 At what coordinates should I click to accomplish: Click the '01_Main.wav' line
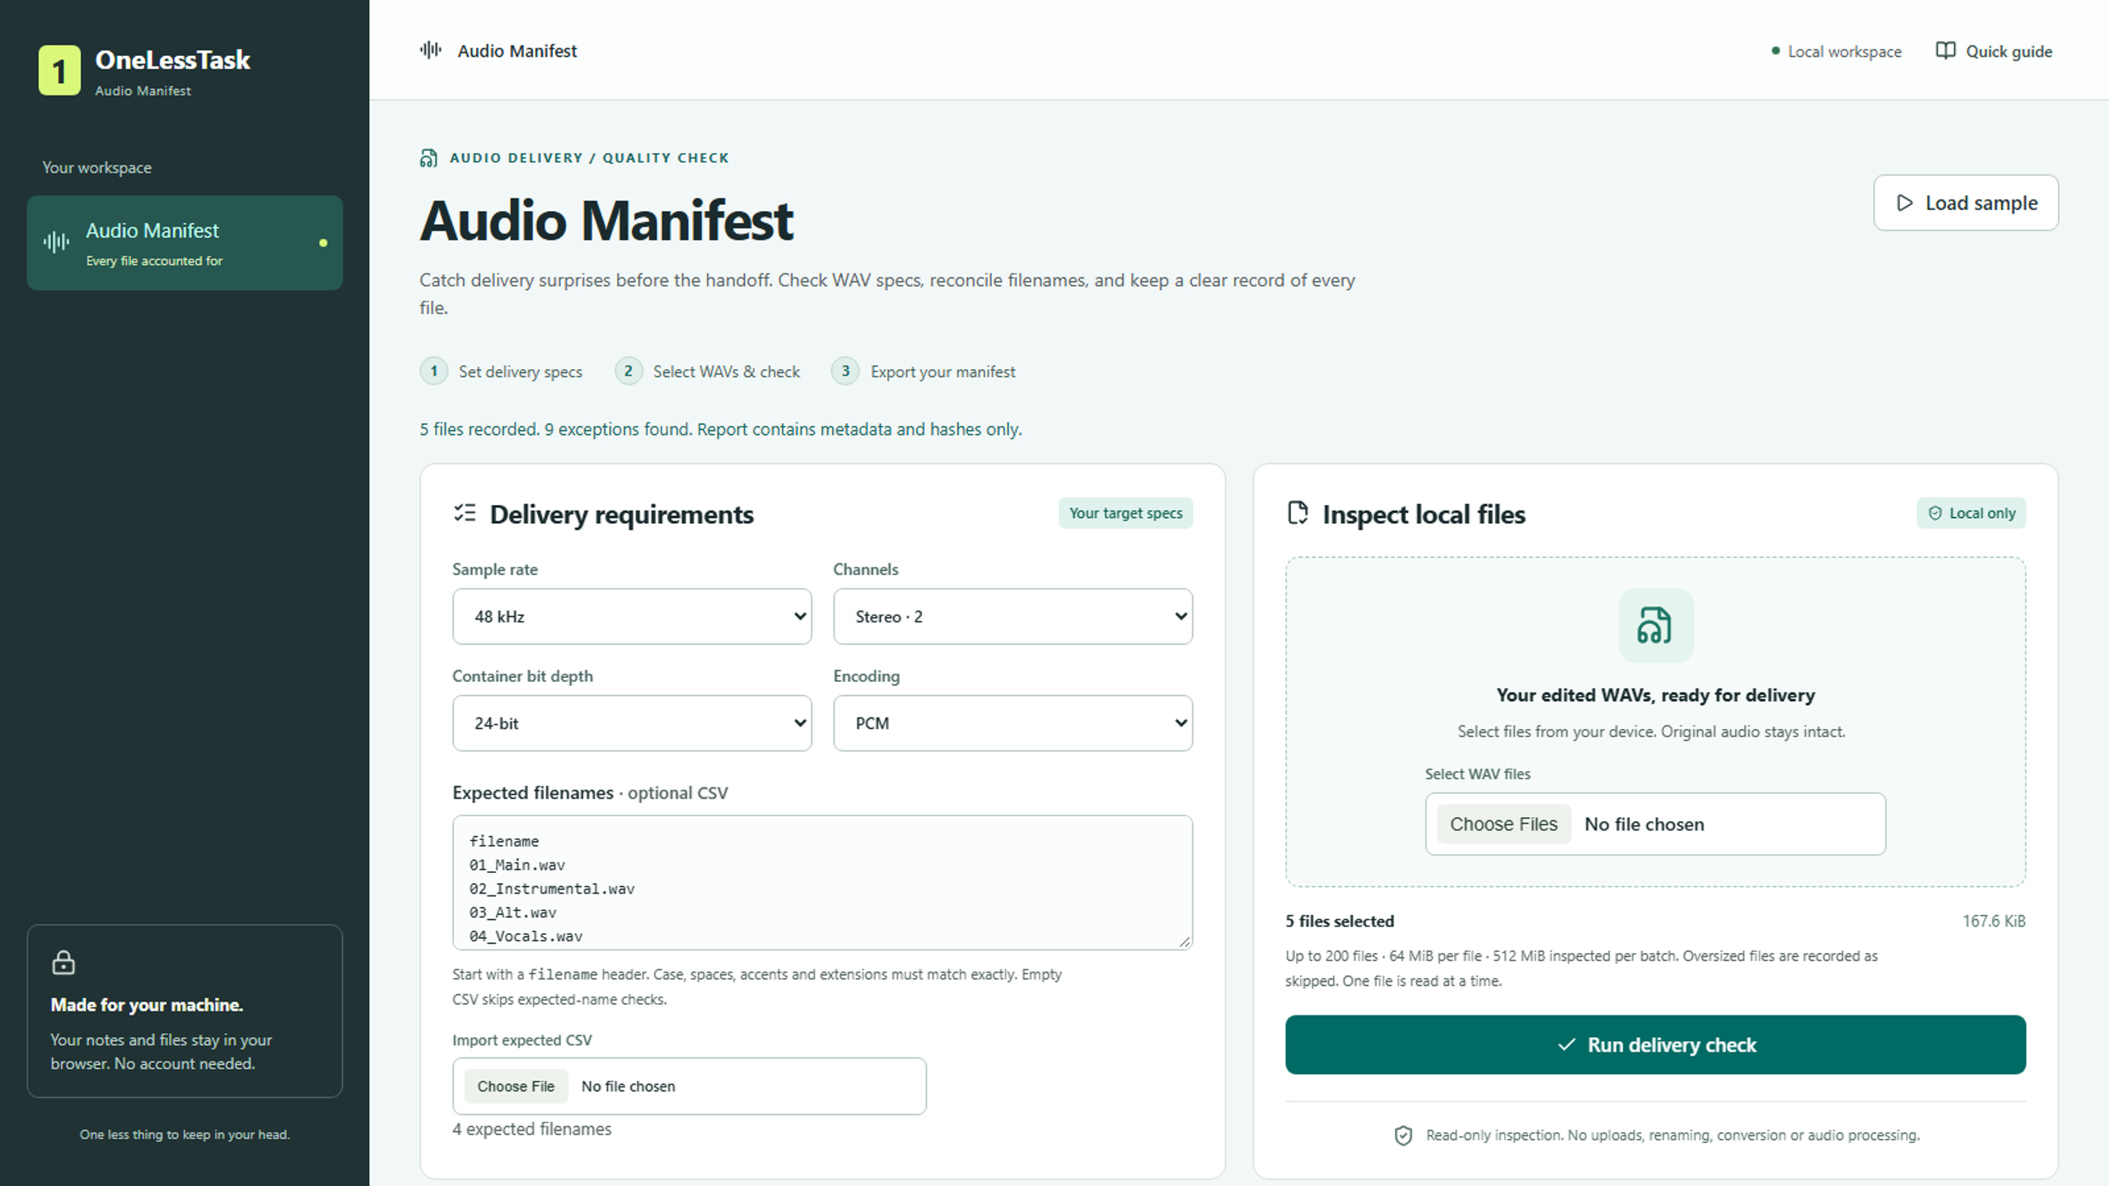click(x=517, y=865)
